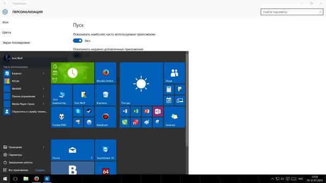Expand WinRAR jump list arrow
This screenshot has width=326, height=183.
[x=43, y=88]
